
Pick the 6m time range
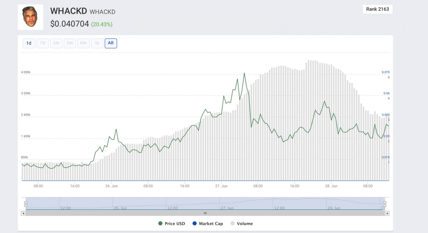pyautogui.click(x=83, y=43)
